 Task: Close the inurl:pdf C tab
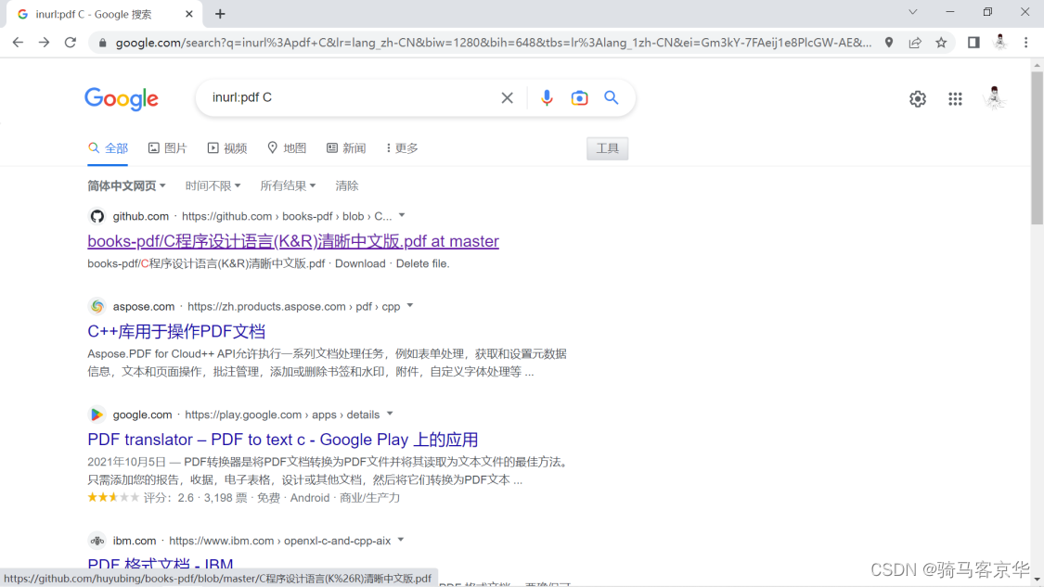pyautogui.click(x=189, y=14)
